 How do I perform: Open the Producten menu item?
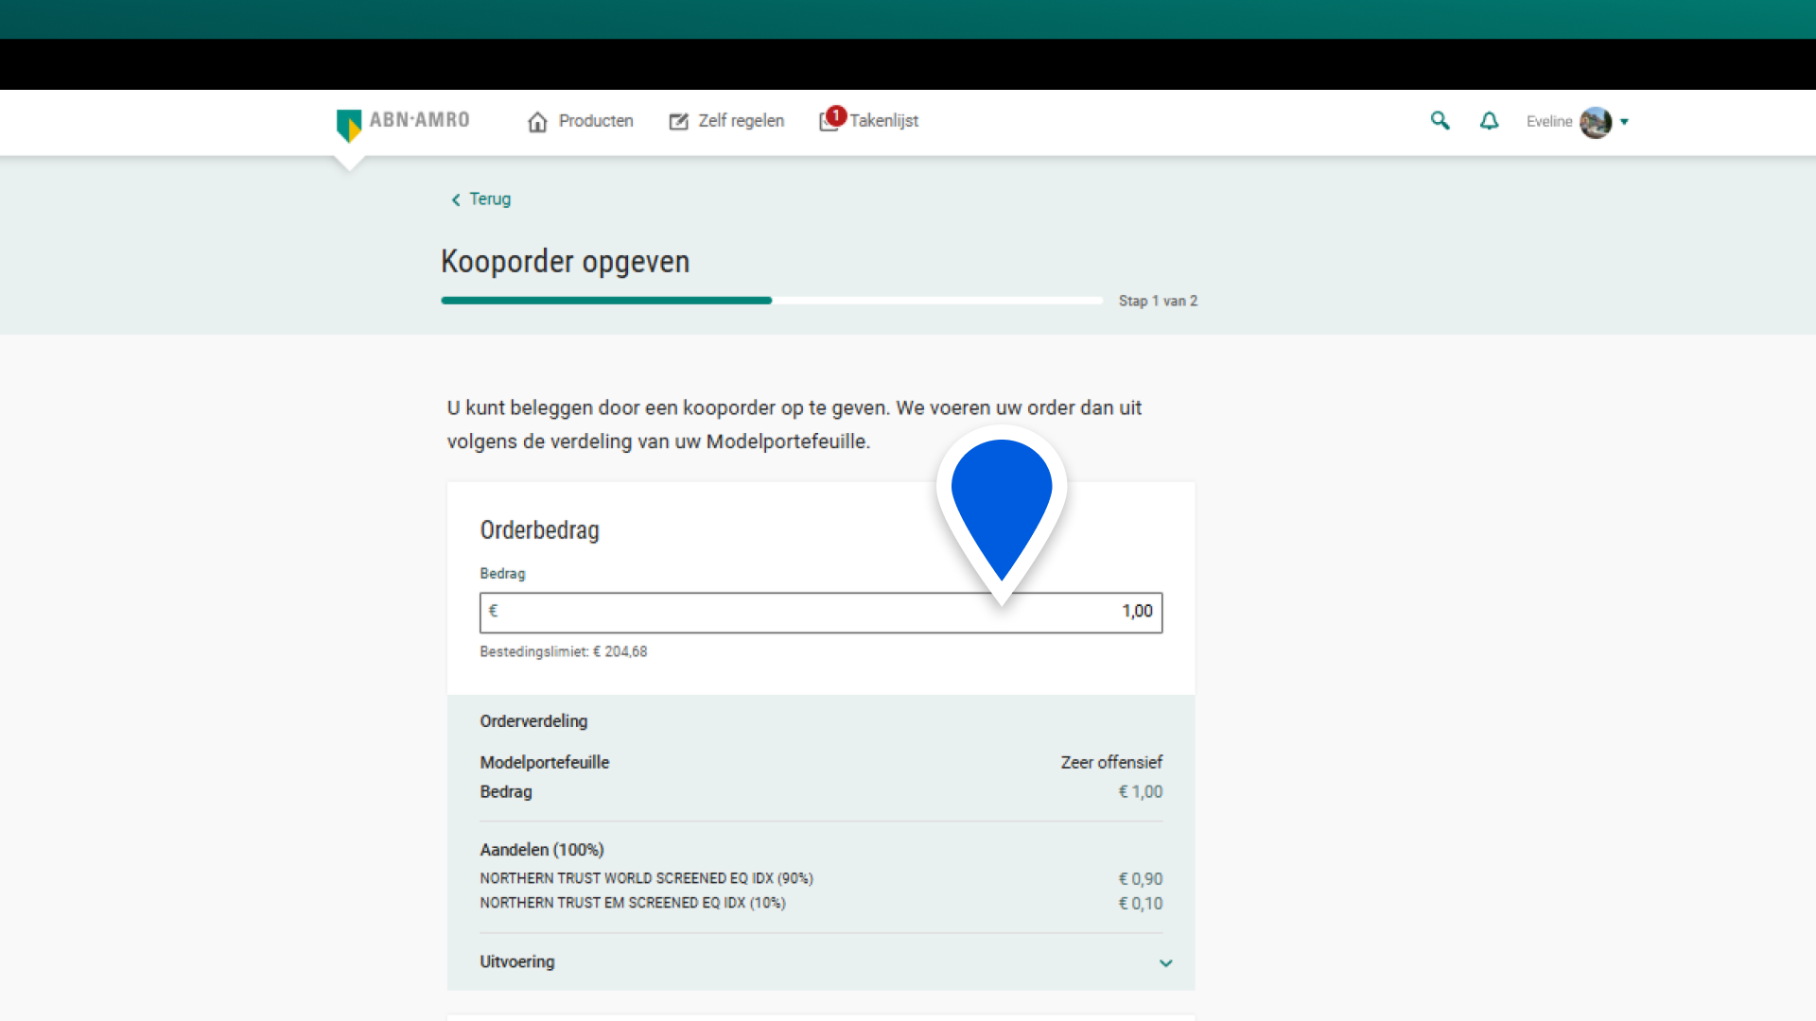595,121
